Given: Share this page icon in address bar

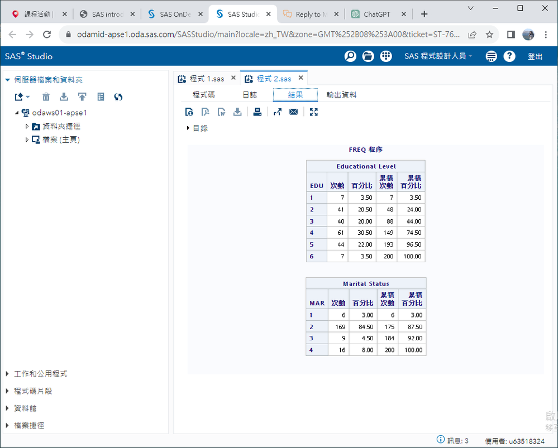Looking at the screenshot, I should [472, 35].
